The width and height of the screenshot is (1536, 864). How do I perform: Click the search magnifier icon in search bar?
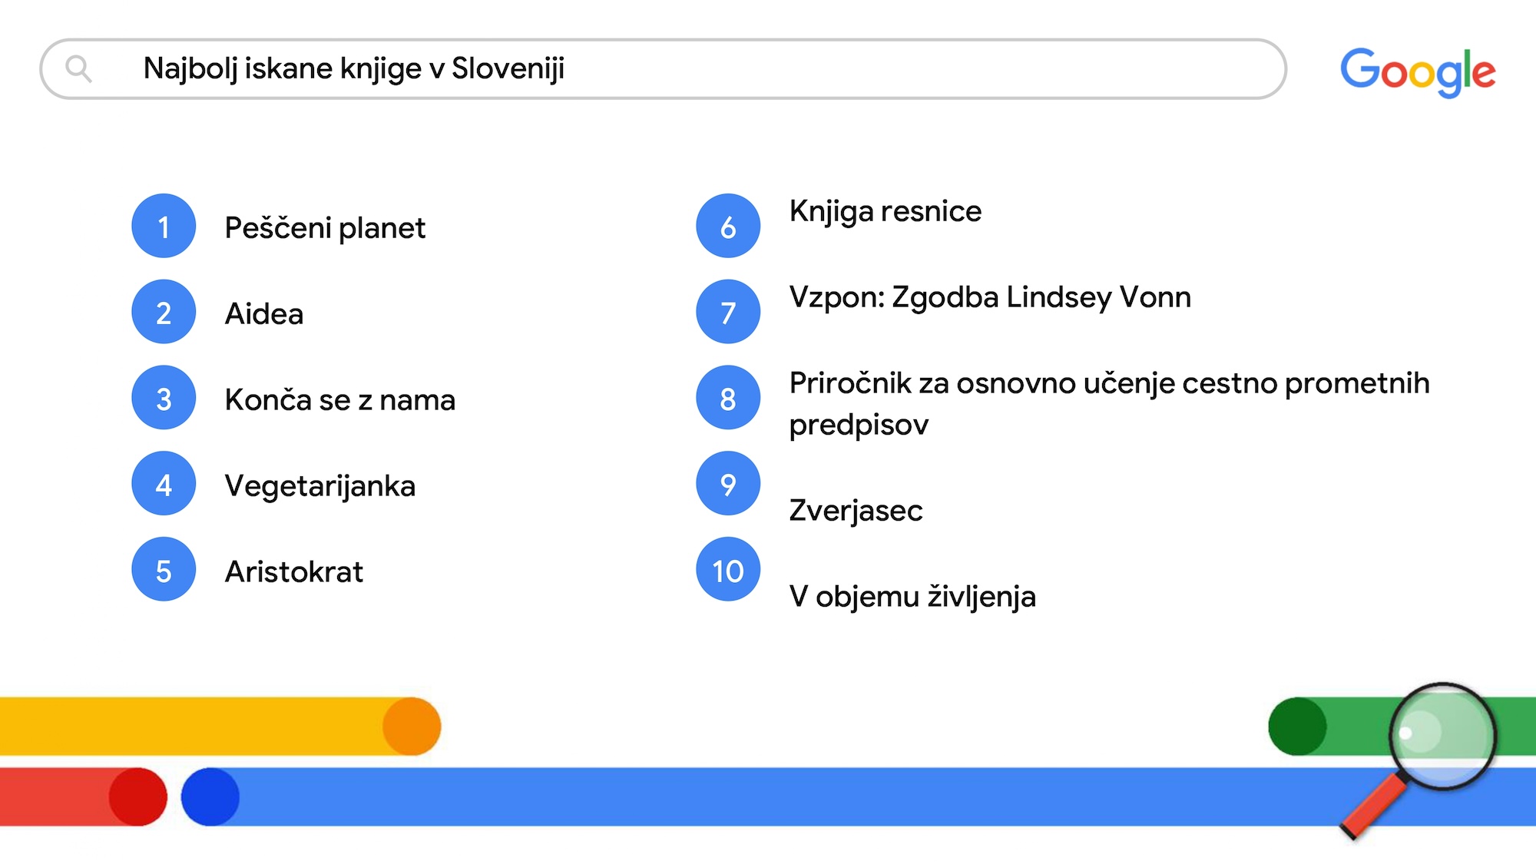tap(78, 69)
